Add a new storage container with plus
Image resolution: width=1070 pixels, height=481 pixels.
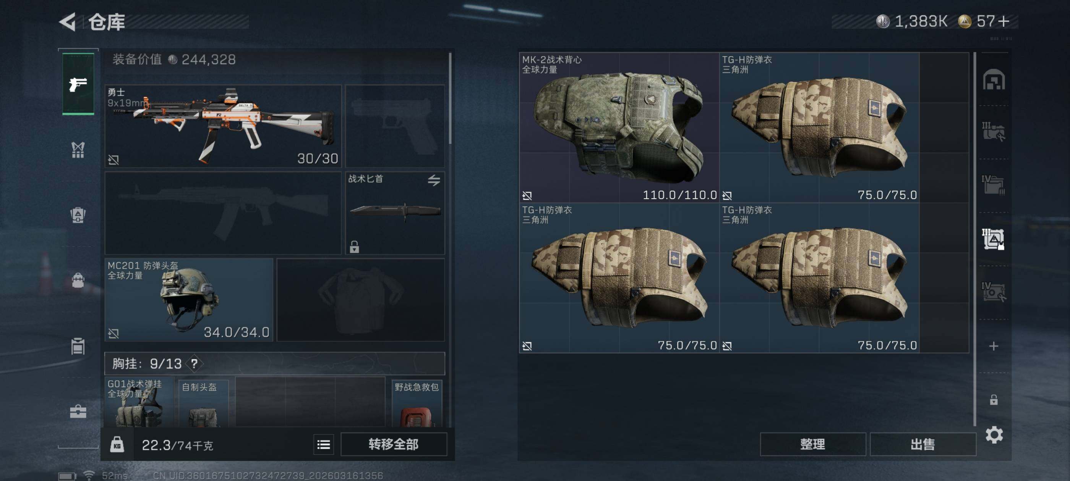point(994,346)
